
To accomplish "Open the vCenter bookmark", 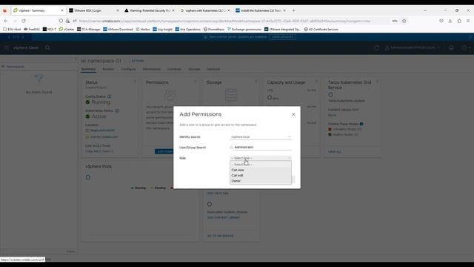I will [x=67, y=30].
